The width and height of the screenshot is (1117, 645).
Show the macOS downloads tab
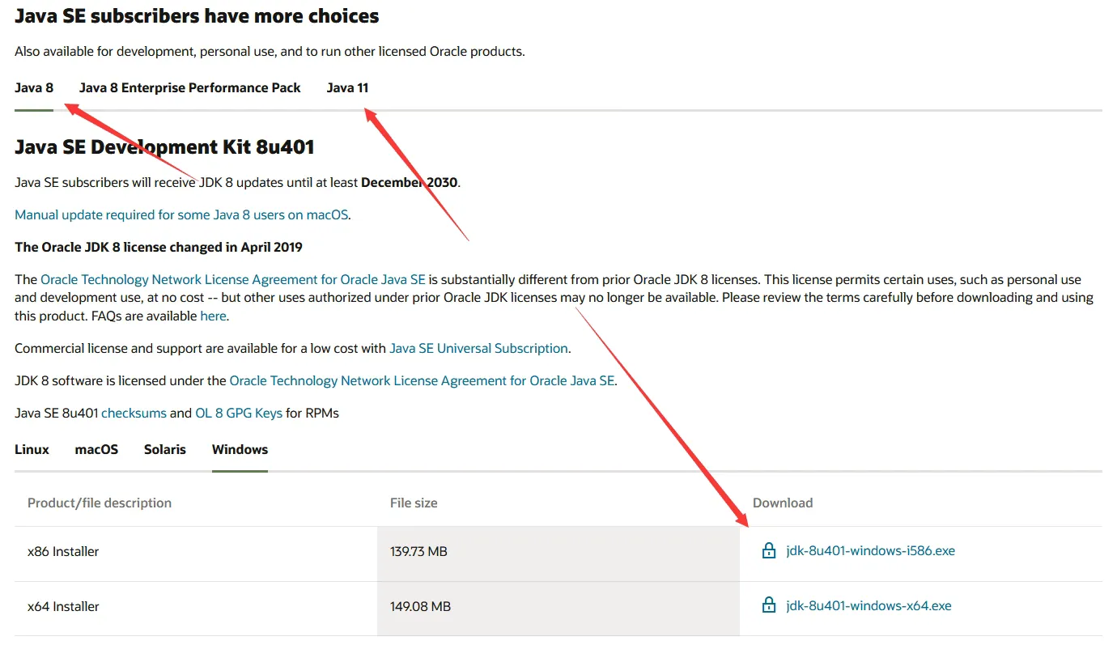[96, 449]
